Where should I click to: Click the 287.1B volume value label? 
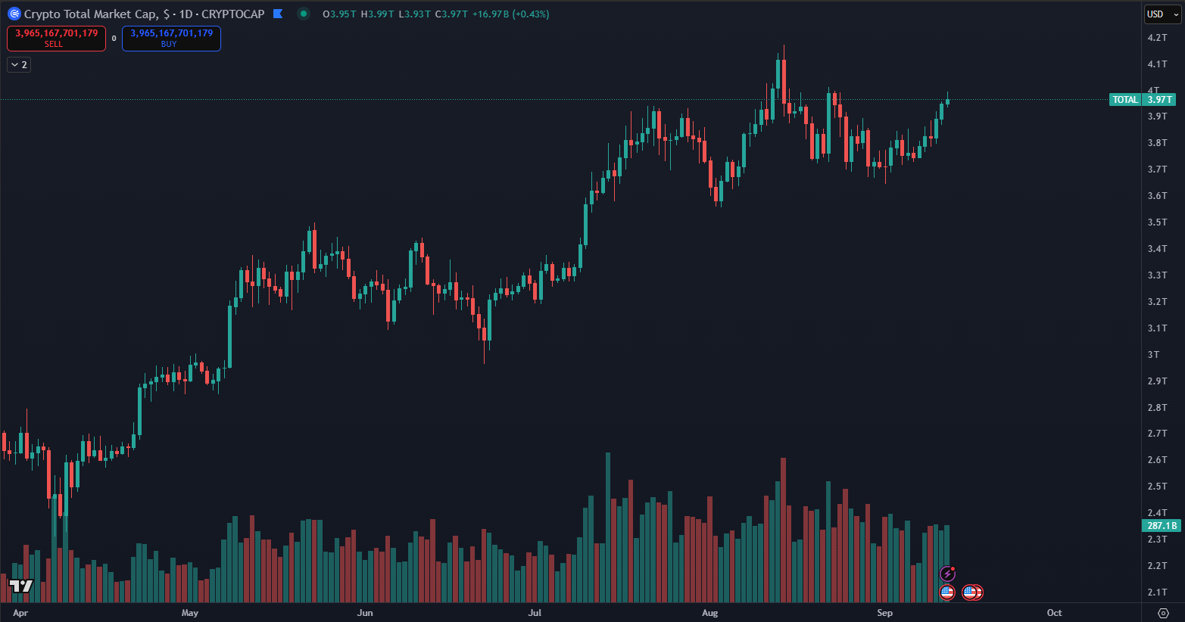[1161, 526]
